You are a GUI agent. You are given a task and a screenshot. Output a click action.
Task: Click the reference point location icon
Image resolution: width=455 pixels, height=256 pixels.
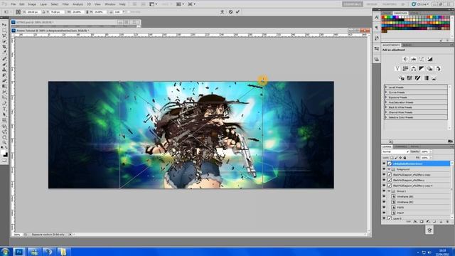click(18, 12)
